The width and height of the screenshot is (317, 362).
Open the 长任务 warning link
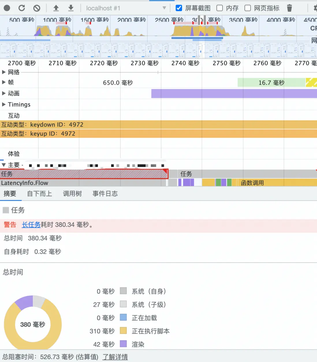(x=31, y=225)
